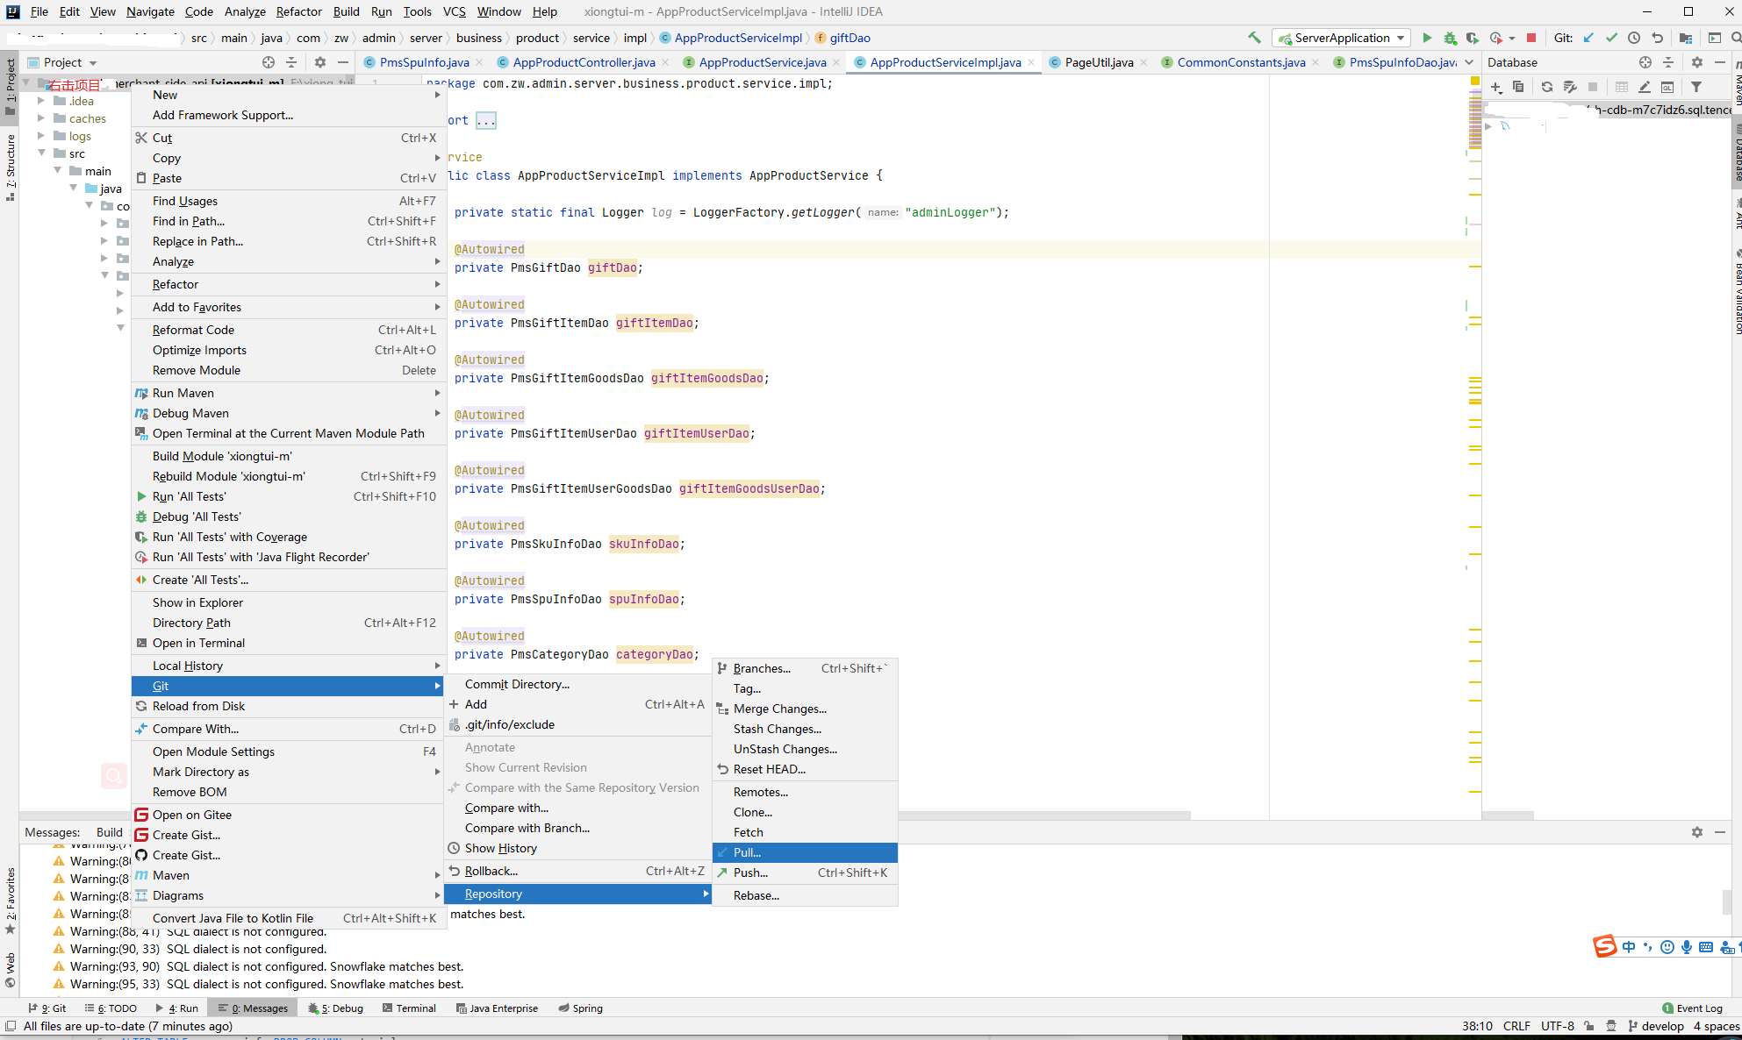
Task: Open Project panel gear options
Action: click(320, 62)
